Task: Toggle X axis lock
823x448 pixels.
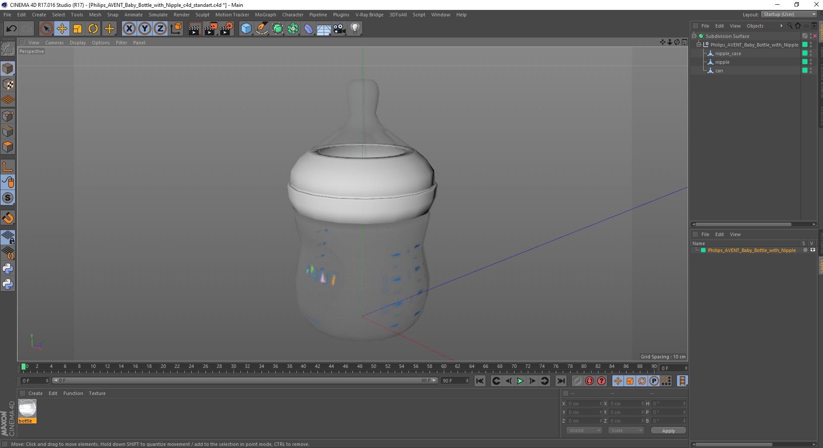Action: click(x=129, y=29)
